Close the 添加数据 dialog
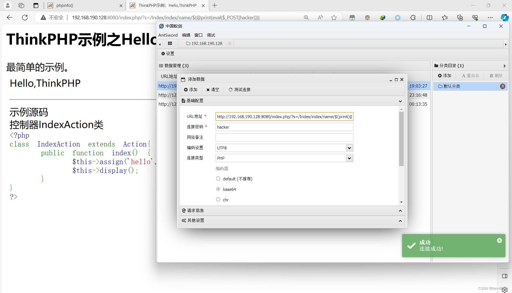The height and width of the screenshot is (293, 512). pos(402,80)
